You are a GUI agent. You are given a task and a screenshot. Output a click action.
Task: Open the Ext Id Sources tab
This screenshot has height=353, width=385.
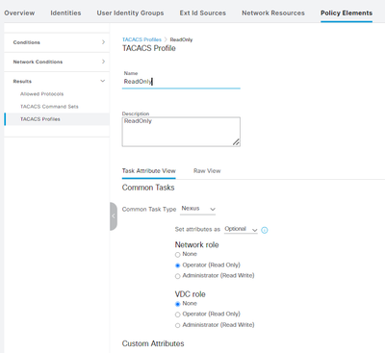coord(203,13)
